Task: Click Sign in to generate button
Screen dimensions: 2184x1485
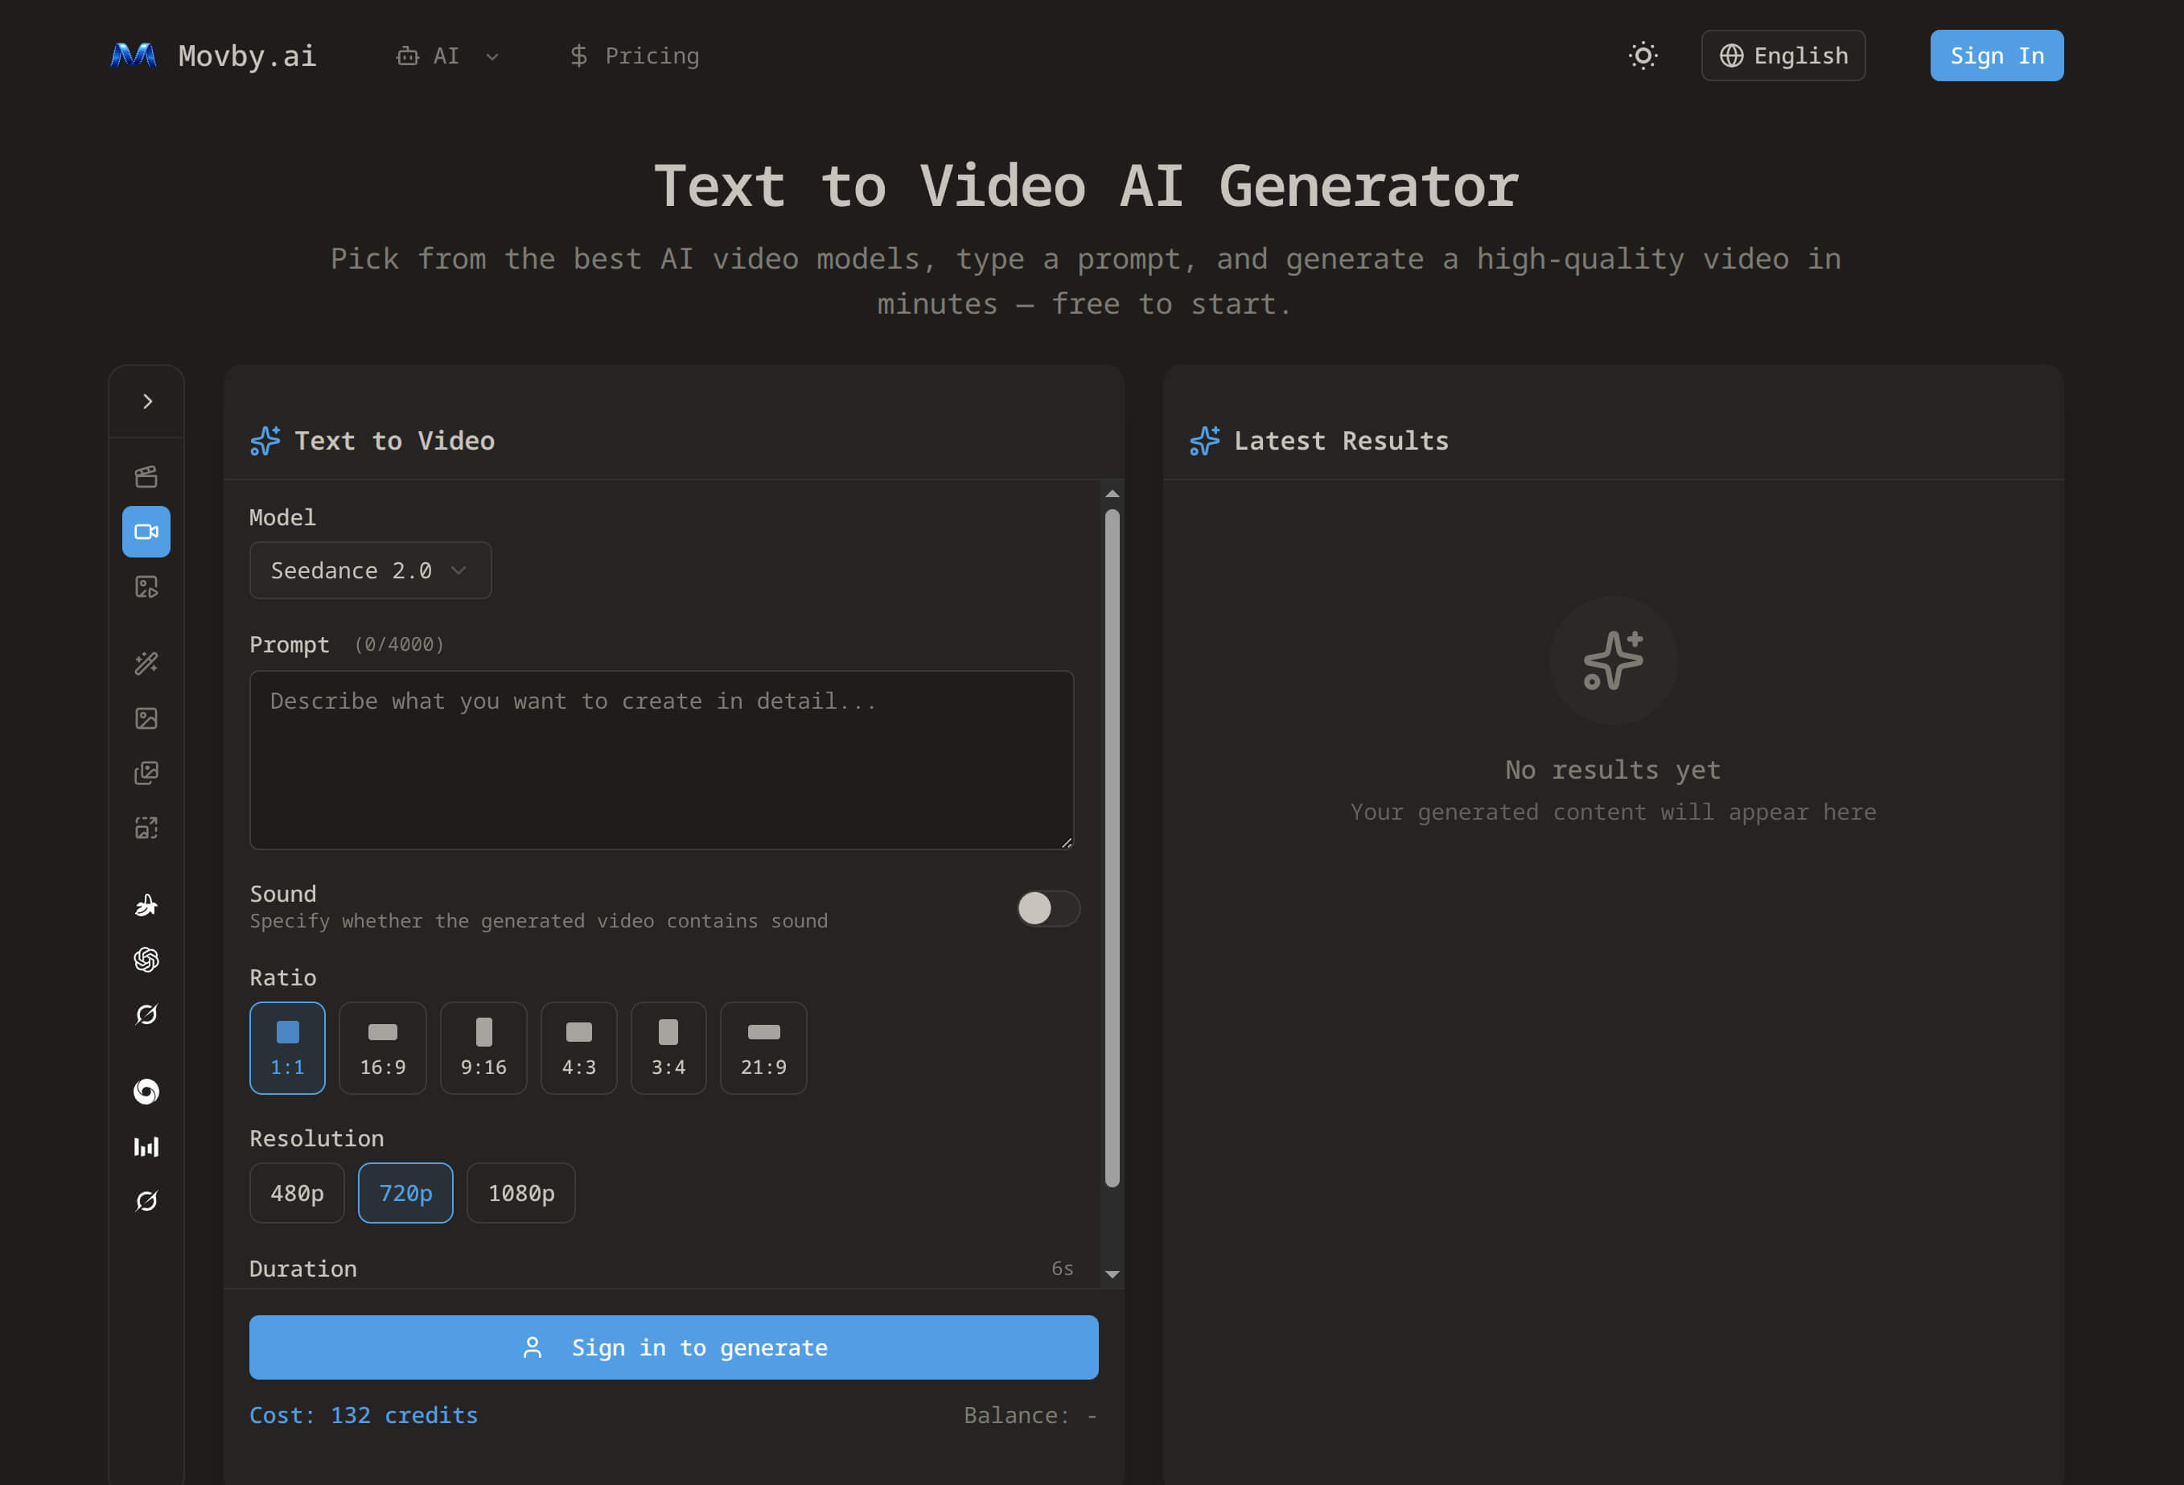Action: point(674,1347)
